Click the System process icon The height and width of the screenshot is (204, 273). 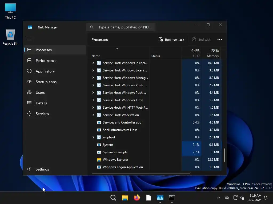click(99, 145)
